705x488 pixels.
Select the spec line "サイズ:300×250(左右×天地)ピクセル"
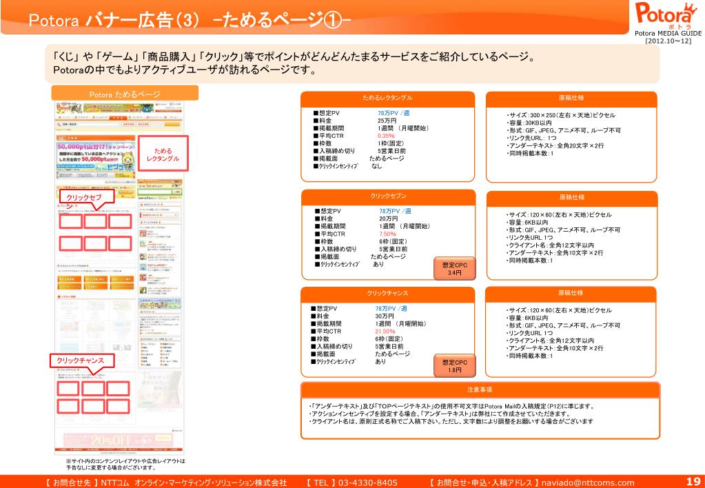pos(561,116)
